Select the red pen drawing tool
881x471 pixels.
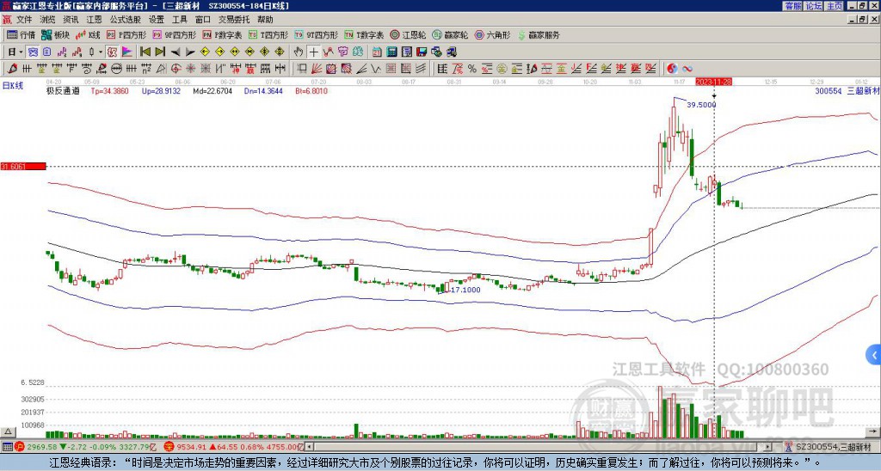click(12, 69)
